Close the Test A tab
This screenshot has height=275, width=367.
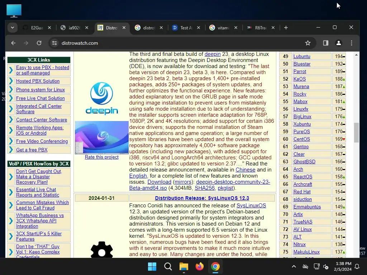(x=199, y=28)
